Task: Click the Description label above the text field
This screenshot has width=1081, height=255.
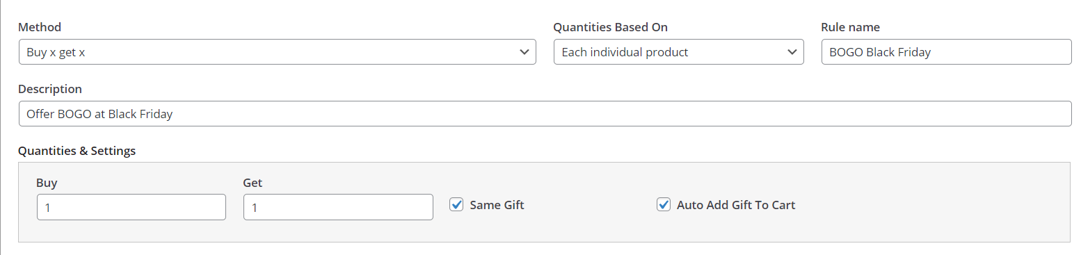Action: click(x=50, y=89)
